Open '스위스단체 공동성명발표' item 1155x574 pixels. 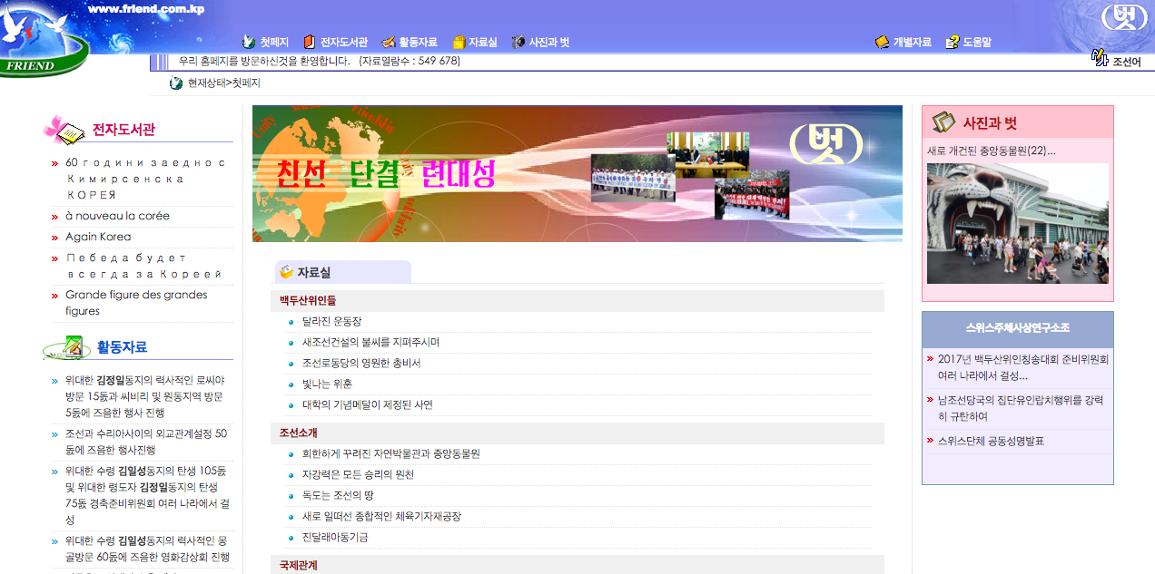coord(992,441)
